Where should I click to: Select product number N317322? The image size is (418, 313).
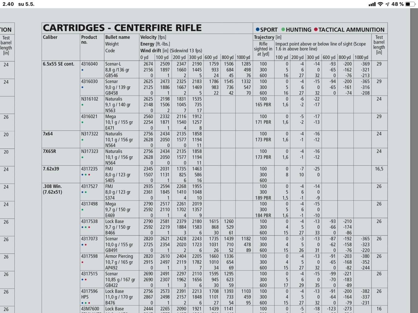[x=89, y=134]
